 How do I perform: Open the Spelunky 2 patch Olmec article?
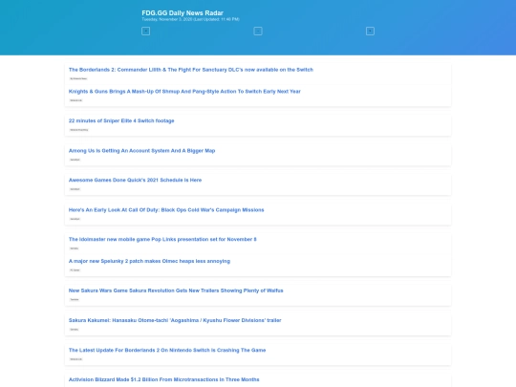pos(149,261)
